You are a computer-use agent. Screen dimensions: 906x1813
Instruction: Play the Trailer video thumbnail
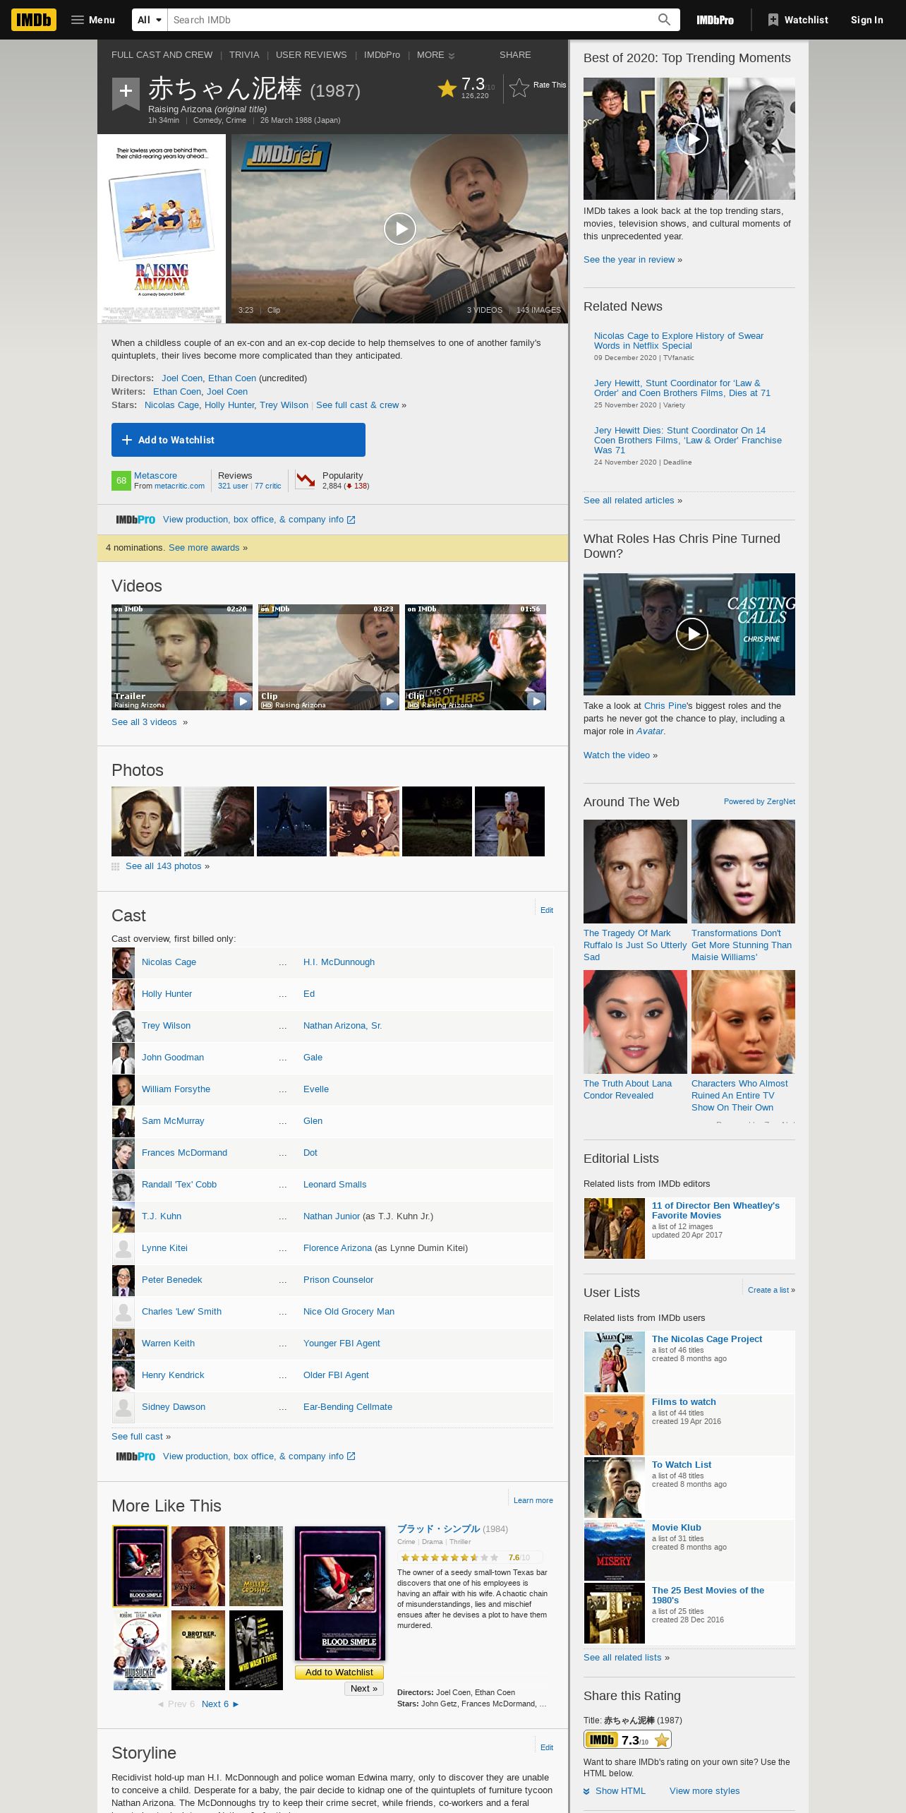pyautogui.click(x=182, y=657)
